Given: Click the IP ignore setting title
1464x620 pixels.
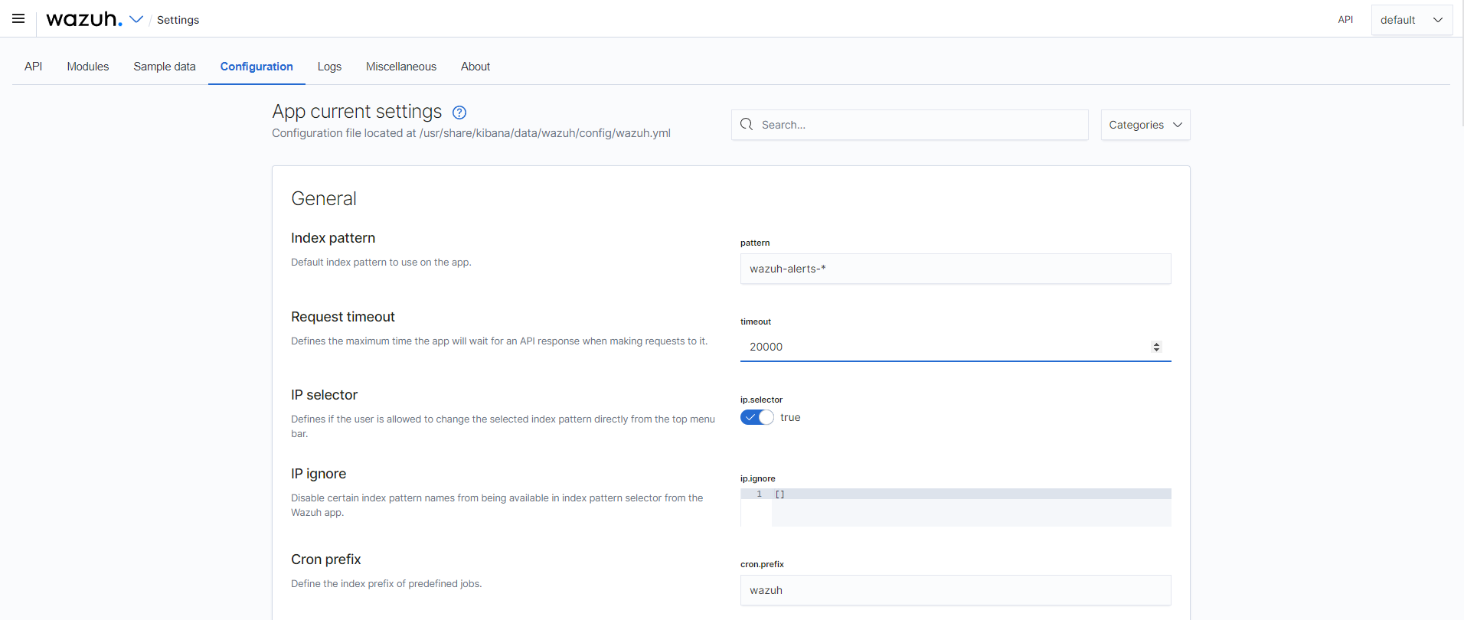Looking at the screenshot, I should click(319, 474).
